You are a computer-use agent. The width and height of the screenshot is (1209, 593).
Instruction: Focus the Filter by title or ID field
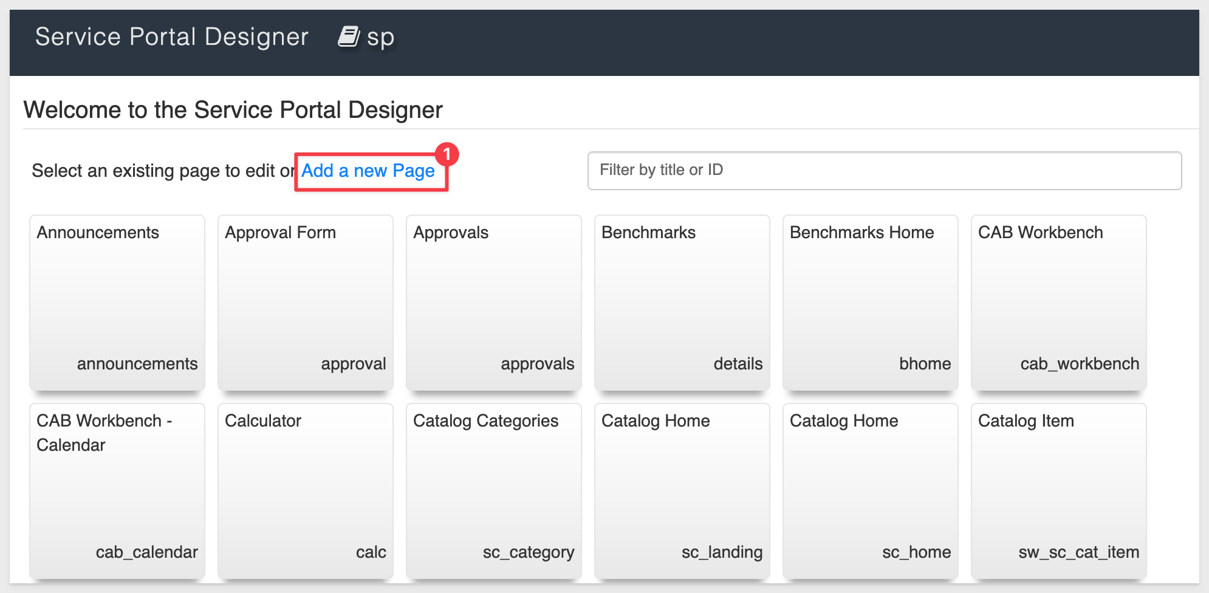point(885,171)
